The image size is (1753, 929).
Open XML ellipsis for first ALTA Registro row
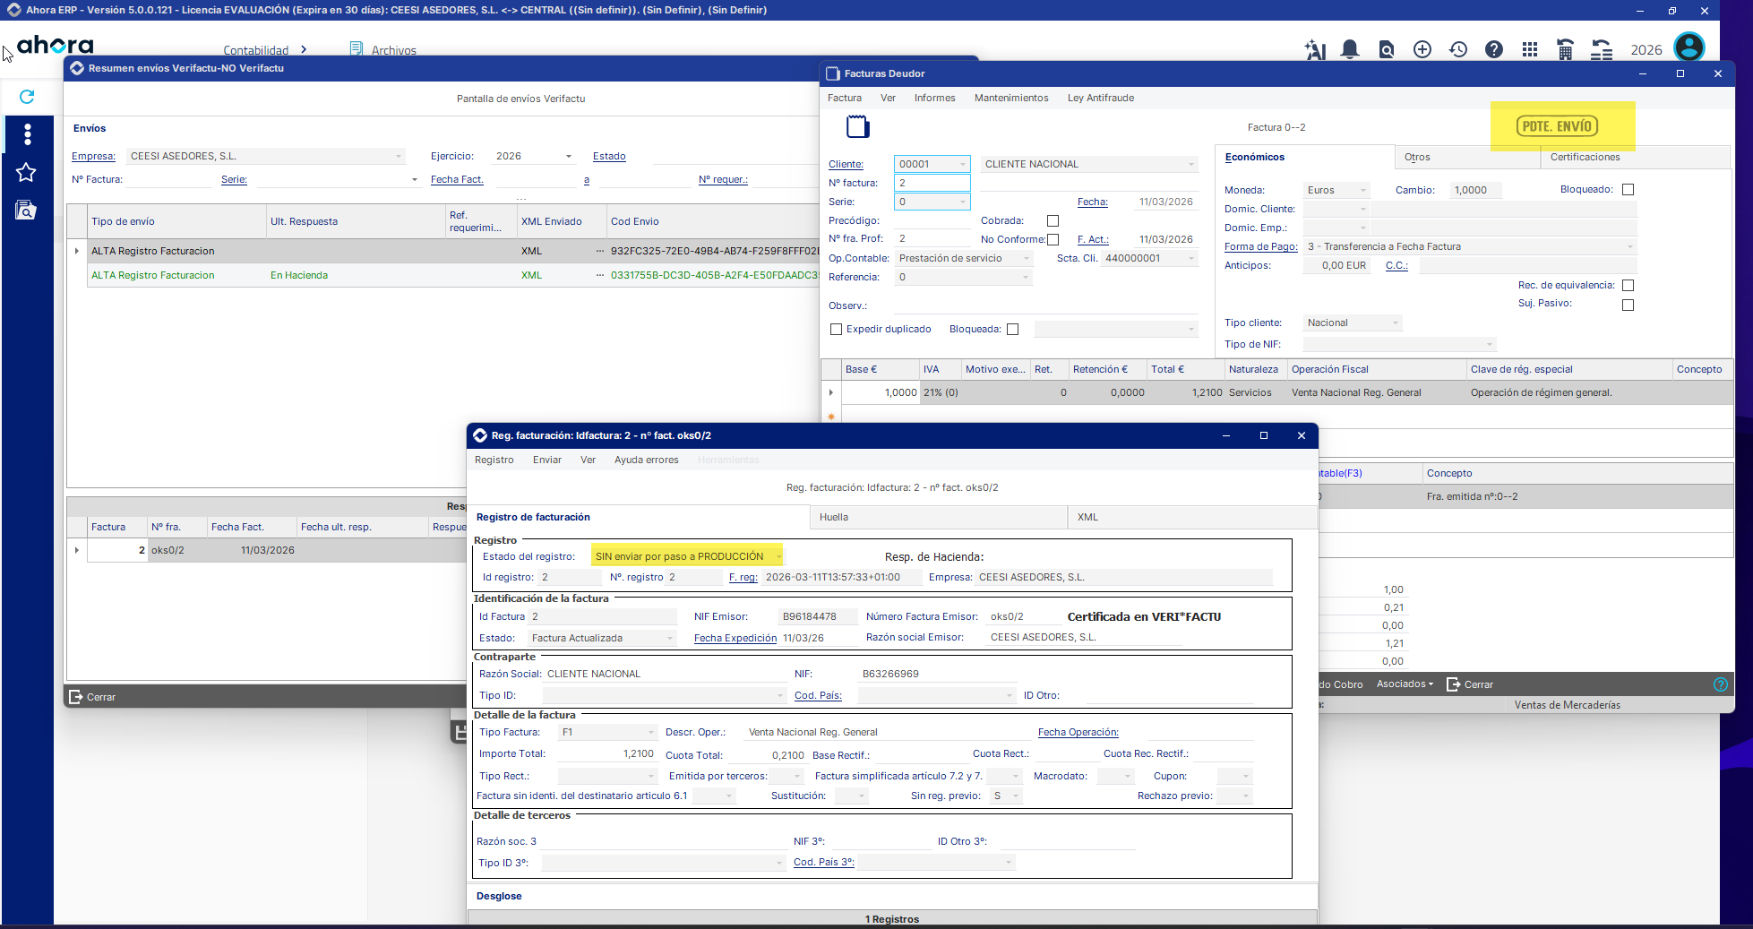pos(600,251)
